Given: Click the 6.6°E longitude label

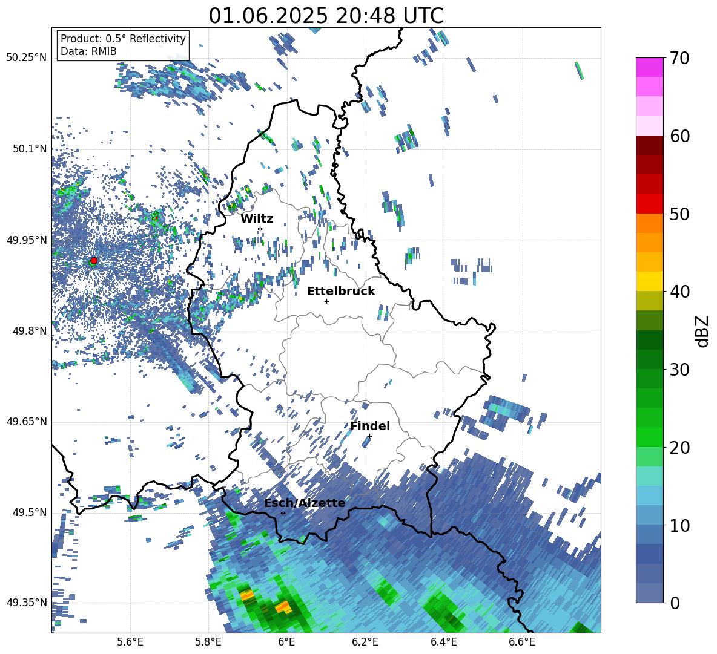Looking at the screenshot, I should pyautogui.click(x=522, y=642).
